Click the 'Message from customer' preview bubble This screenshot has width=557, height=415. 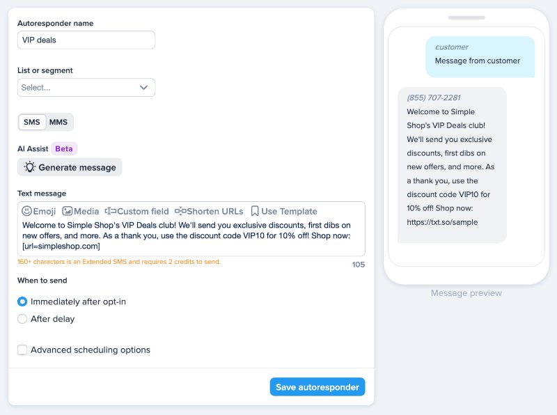click(480, 57)
